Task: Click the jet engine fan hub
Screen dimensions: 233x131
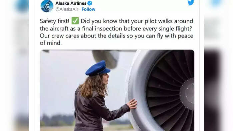Action: click(188, 94)
